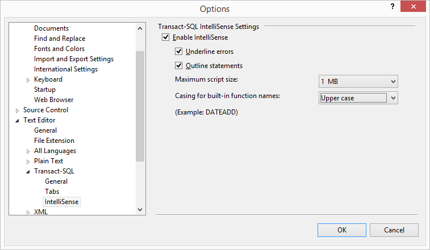Select the Tabs item under Transact-SQL
This screenshot has width=430, height=250.
tap(52, 192)
